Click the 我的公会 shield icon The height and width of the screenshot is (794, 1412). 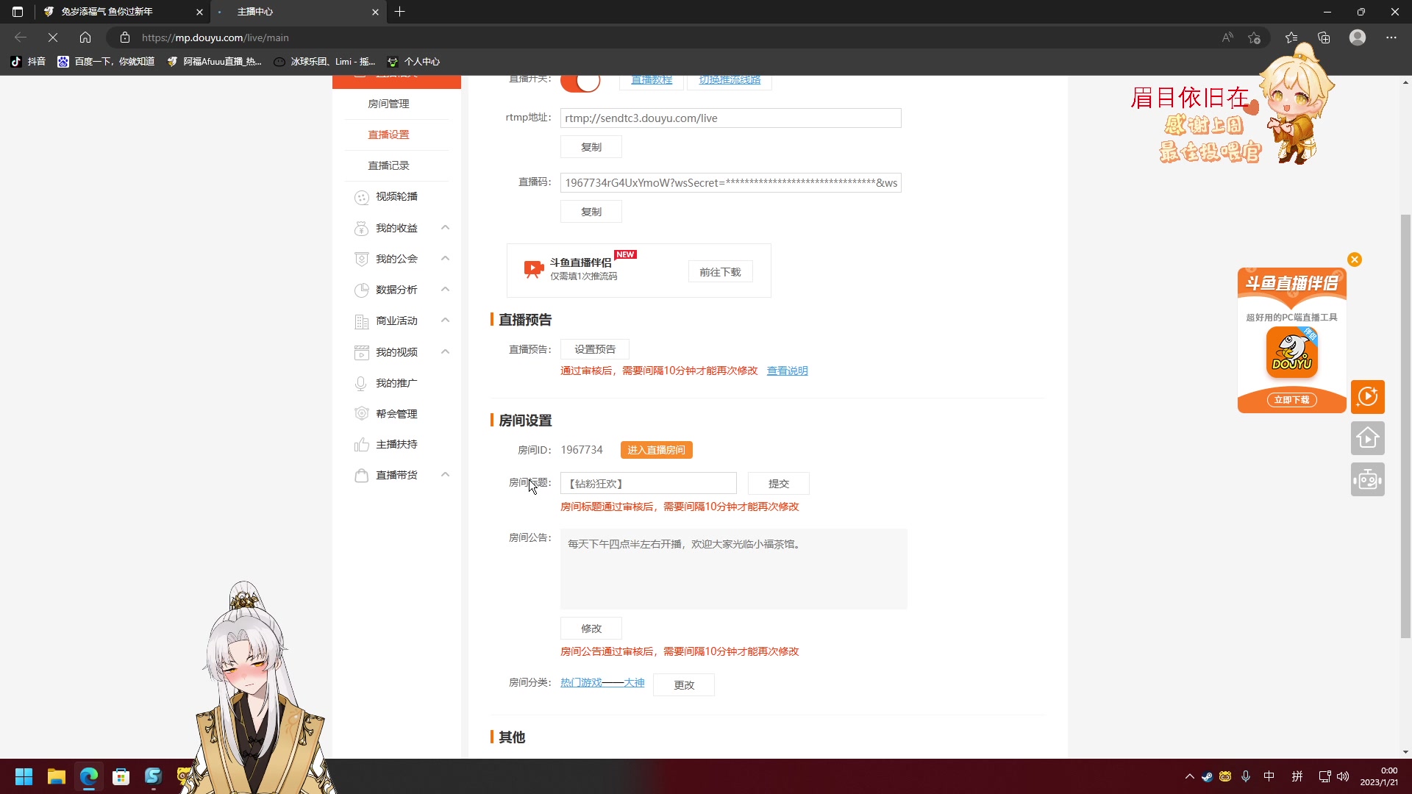pyautogui.click(x=361, y=259)
